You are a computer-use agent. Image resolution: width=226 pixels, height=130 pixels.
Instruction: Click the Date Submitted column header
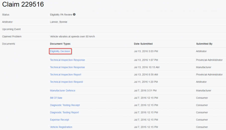tap(143, 44)
